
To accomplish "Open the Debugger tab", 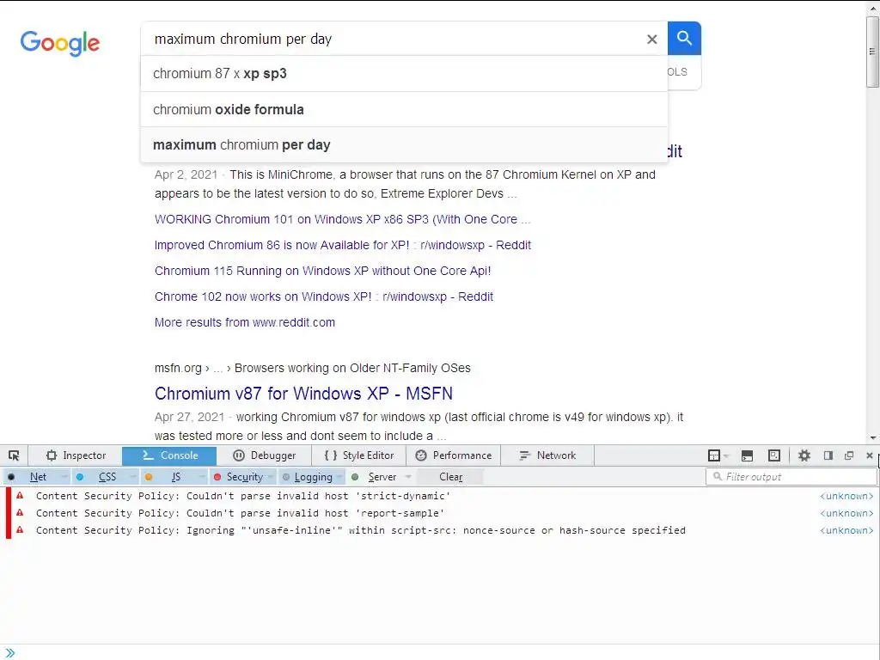I will [265, 455].
